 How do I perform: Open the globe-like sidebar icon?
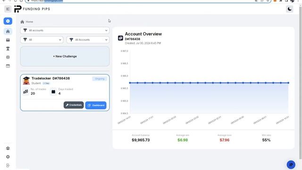[8, 57]
